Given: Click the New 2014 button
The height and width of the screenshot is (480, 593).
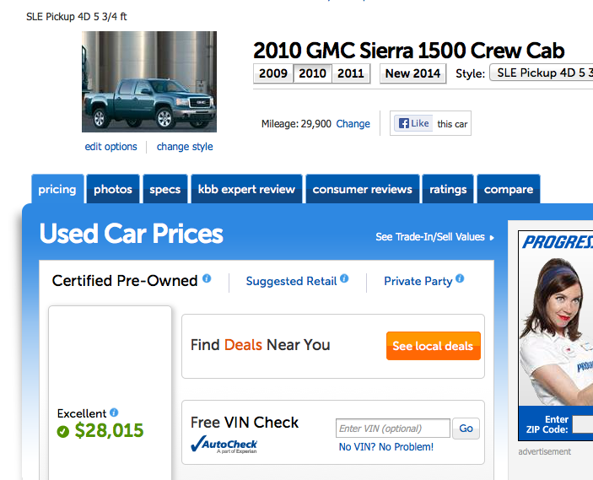Looking at the screenshot, I should [412, 73].
